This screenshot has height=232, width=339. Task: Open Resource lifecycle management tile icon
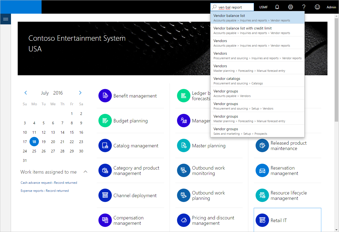[262, 195]
